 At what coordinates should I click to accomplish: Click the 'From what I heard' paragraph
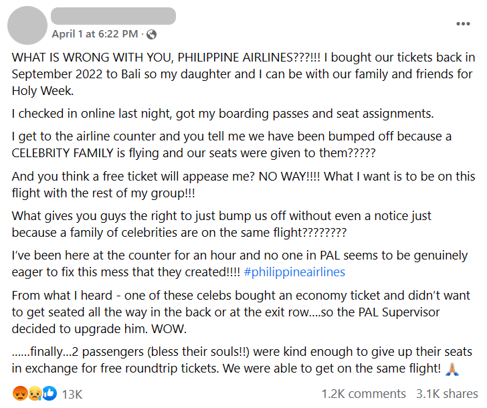point(241,312)
